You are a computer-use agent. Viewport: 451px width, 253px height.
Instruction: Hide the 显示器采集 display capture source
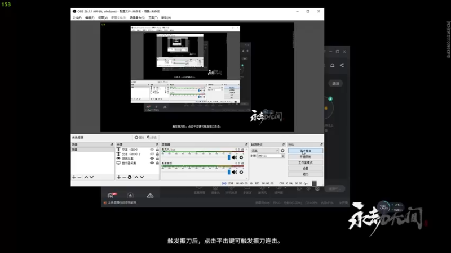tap(152, 163)
